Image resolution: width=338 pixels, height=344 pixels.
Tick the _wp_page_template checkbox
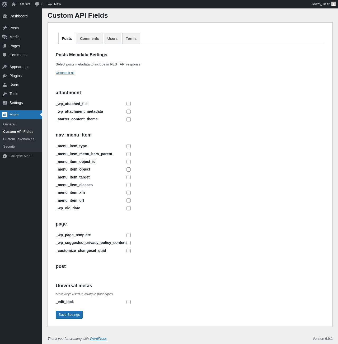pos(129,235)
